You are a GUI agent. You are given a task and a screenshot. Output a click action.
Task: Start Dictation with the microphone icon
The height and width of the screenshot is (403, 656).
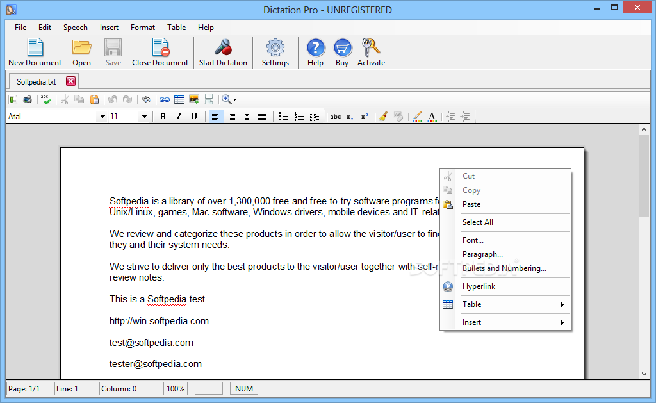point(223,53)
